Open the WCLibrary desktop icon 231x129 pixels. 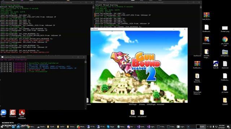[x=132, y=114]
